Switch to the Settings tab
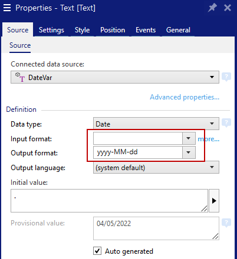Image resolution: width=237 pixels, height=259 pixels. (51, 30)
